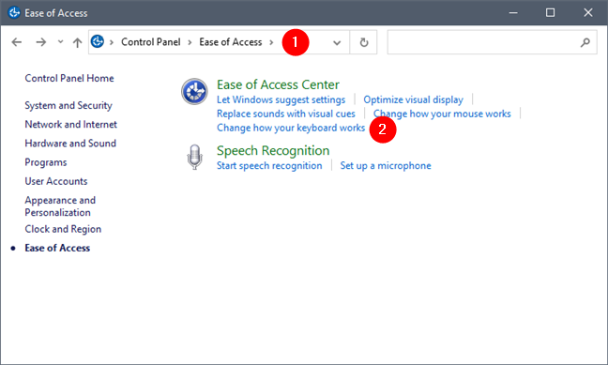Open System and Security category
Screen dimensions: 608x365
click(68, 105)
